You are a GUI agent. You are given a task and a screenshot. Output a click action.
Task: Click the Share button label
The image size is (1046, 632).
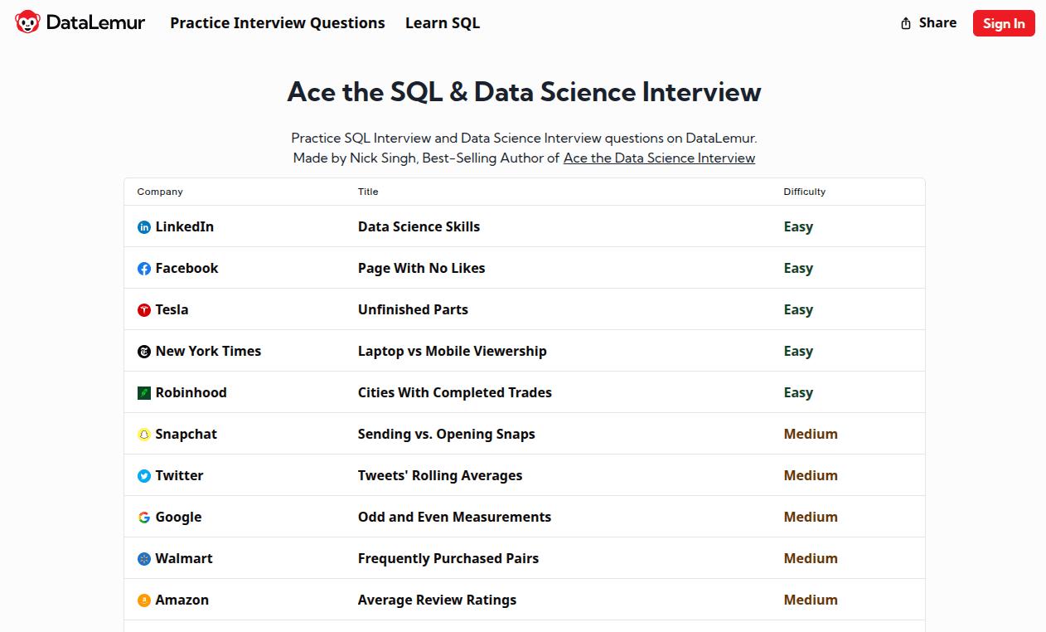(937, 23)
